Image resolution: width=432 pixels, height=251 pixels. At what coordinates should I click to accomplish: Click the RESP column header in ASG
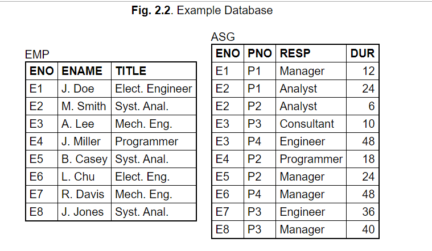point(311,53)
